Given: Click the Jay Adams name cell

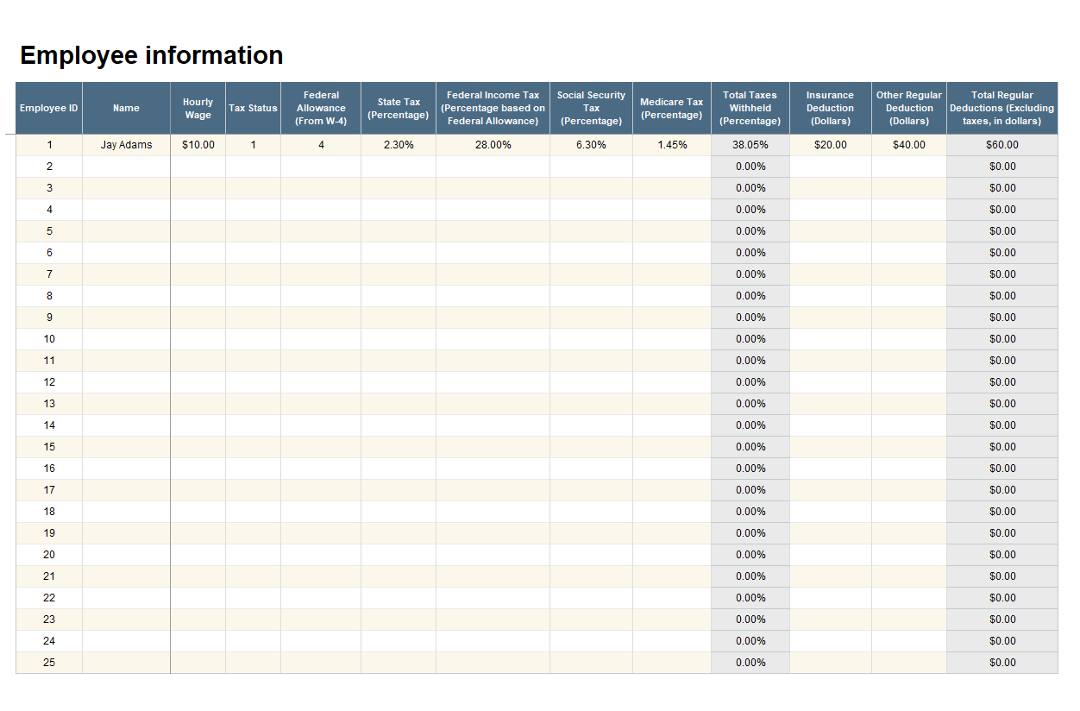Looking at the screenshot, I should click(126, 145).
